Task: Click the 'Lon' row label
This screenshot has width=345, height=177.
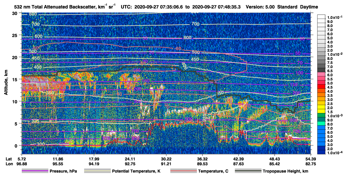Action: (9, 164)
